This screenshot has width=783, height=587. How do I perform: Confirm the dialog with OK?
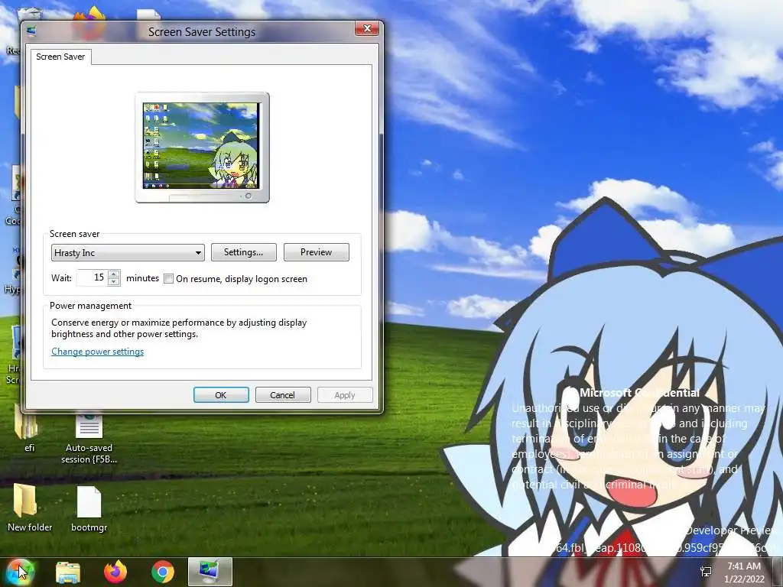coord(221,395)
